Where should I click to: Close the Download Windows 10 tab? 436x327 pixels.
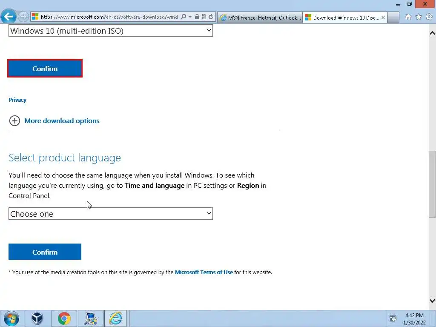click(x=383, y=17)
